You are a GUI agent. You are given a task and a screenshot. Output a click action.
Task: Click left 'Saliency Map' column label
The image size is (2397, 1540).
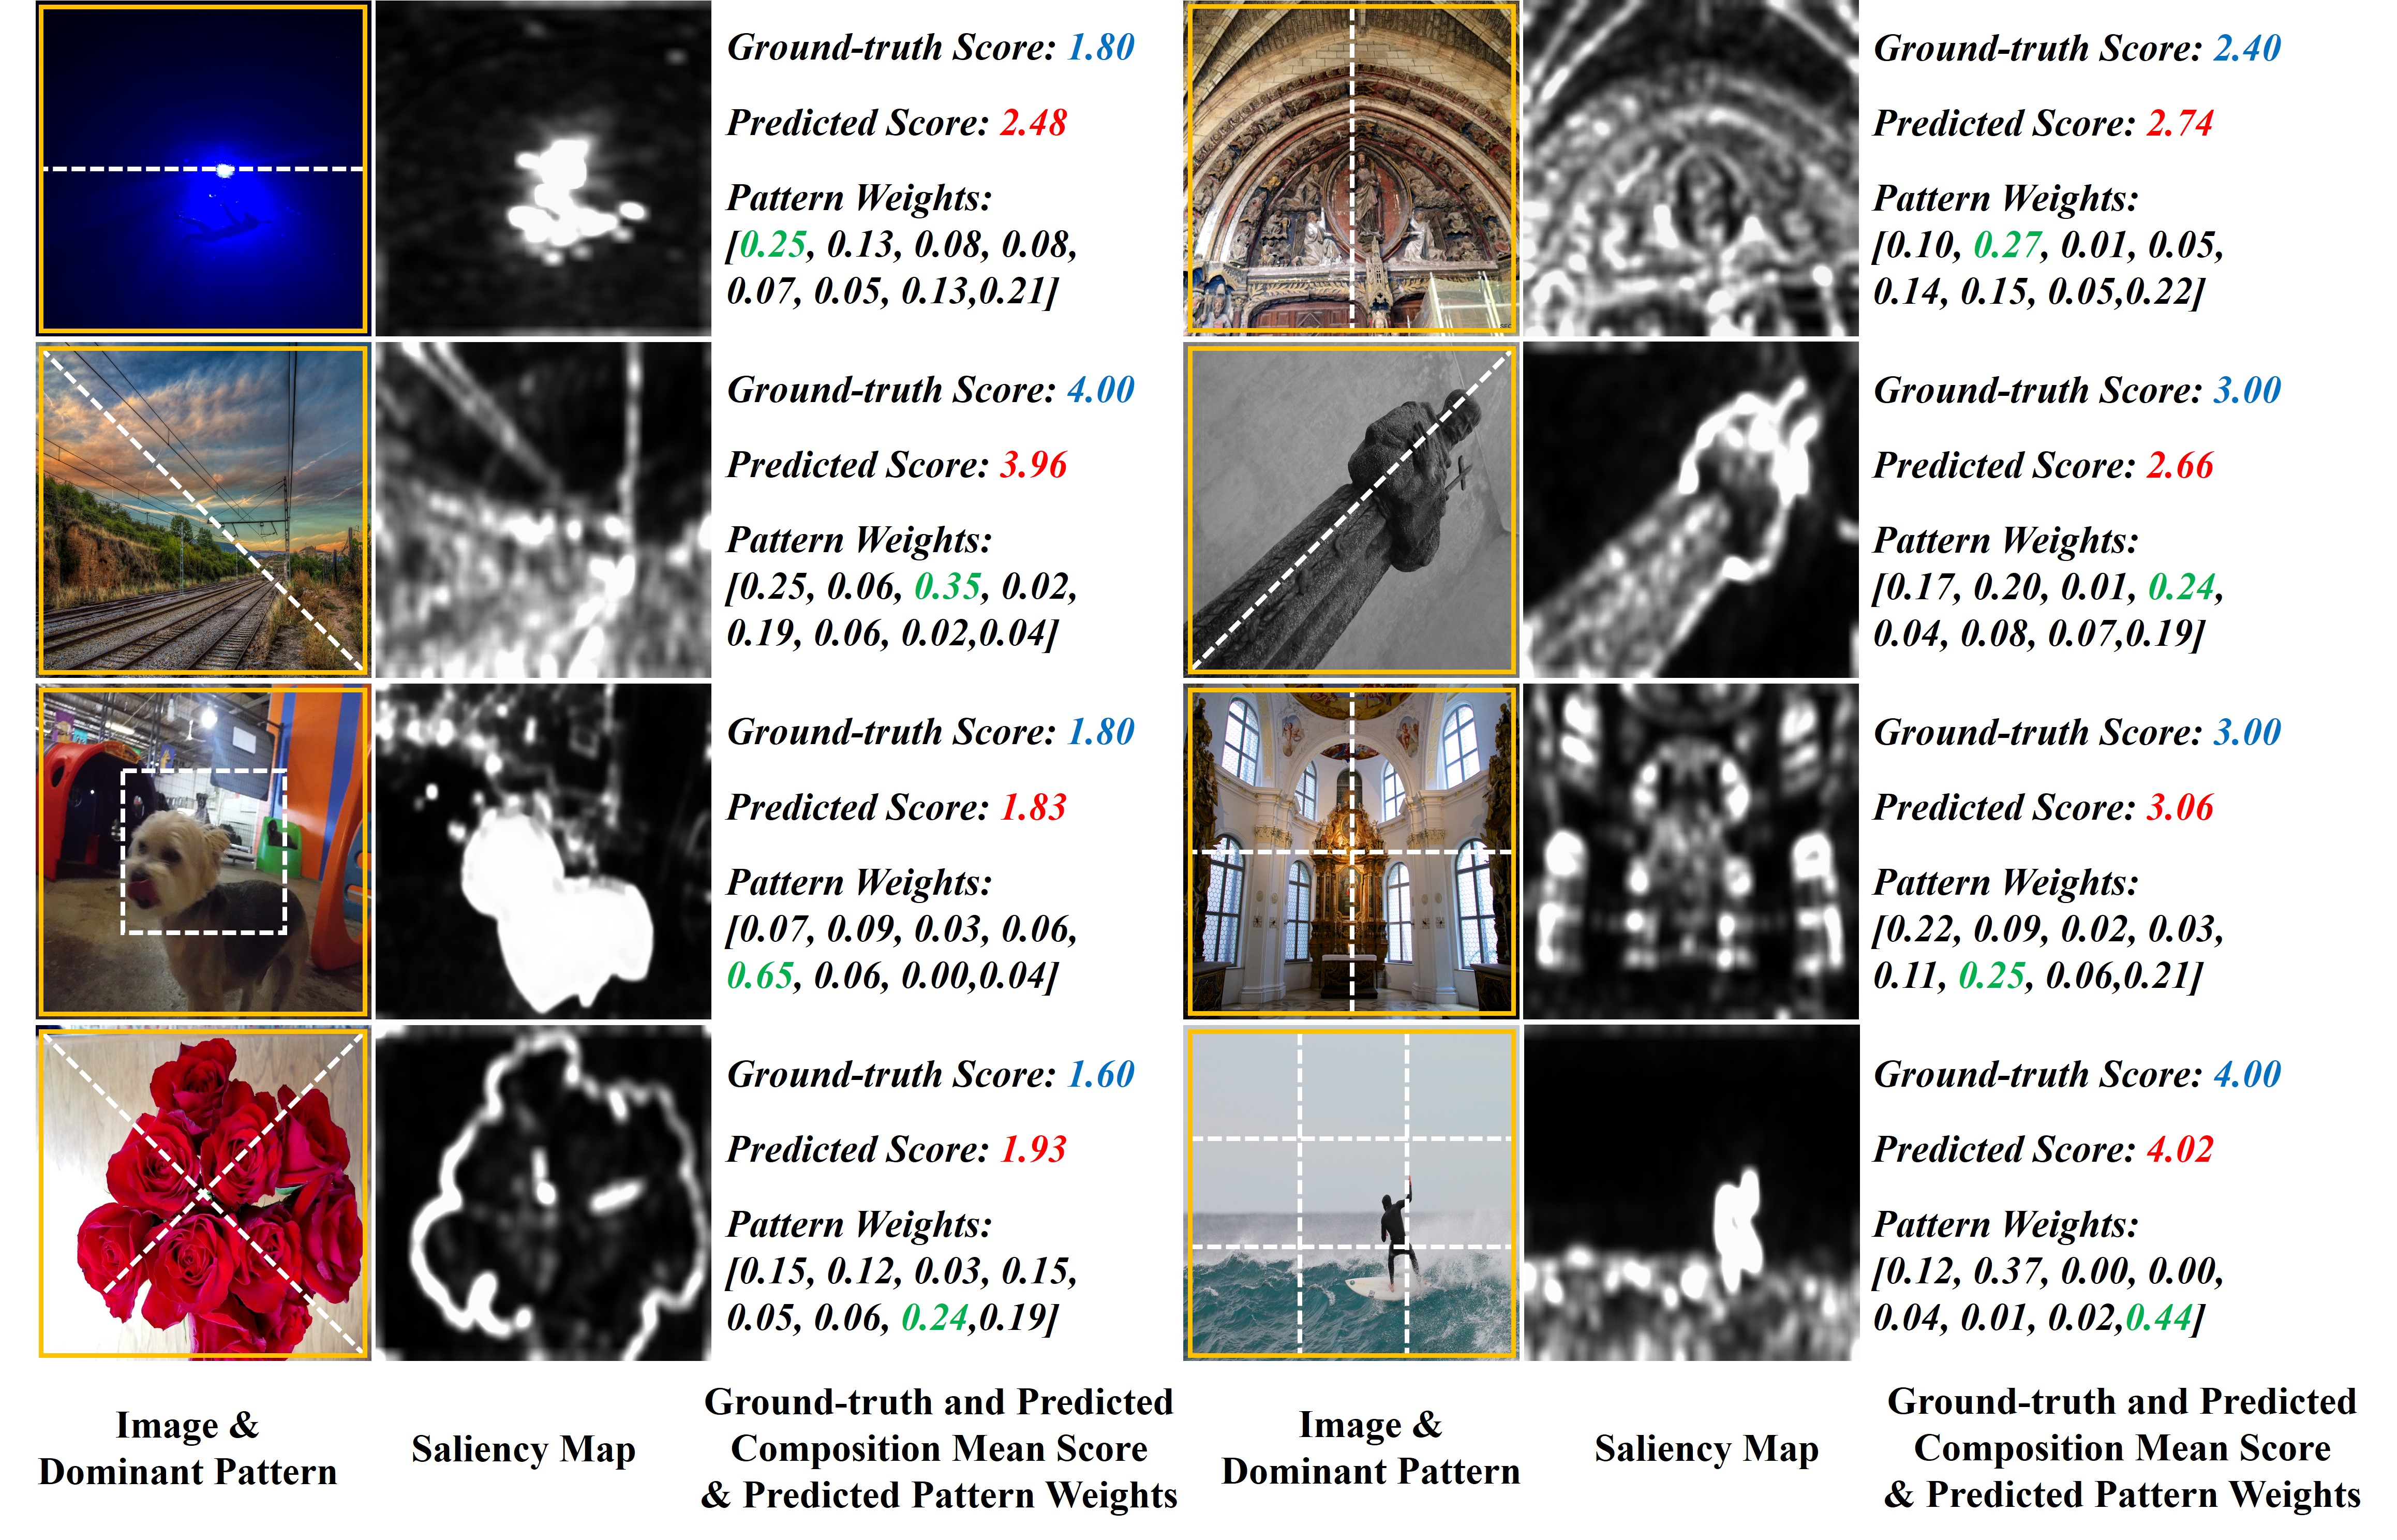523,1449
